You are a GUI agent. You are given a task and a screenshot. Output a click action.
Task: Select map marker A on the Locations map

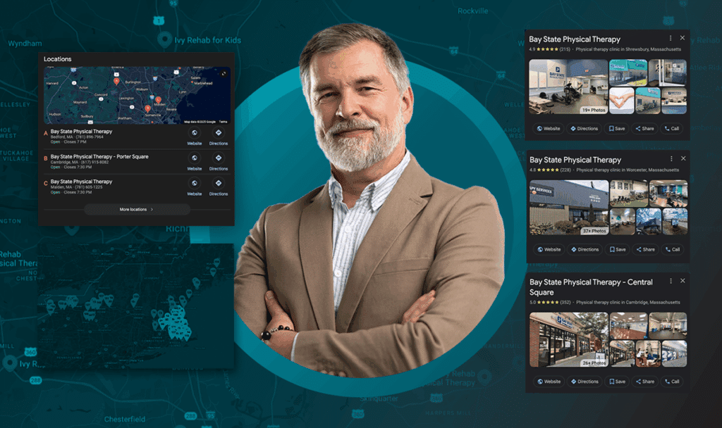click(x=116, y=81)
